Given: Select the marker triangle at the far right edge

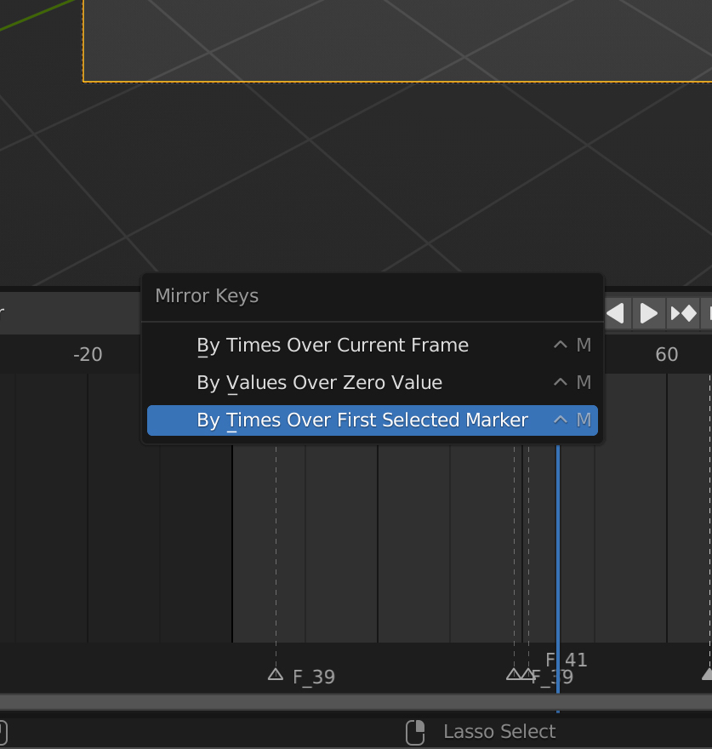Looking at the screenshot, I should [x=707, y=674].
